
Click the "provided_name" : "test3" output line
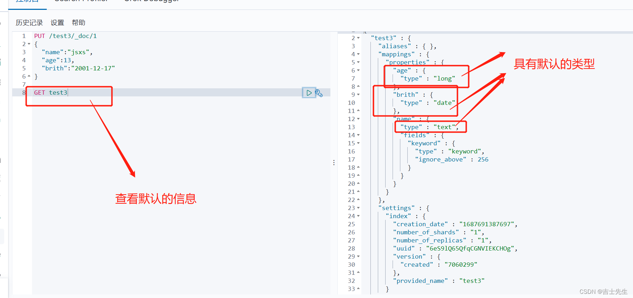point(439,281)
